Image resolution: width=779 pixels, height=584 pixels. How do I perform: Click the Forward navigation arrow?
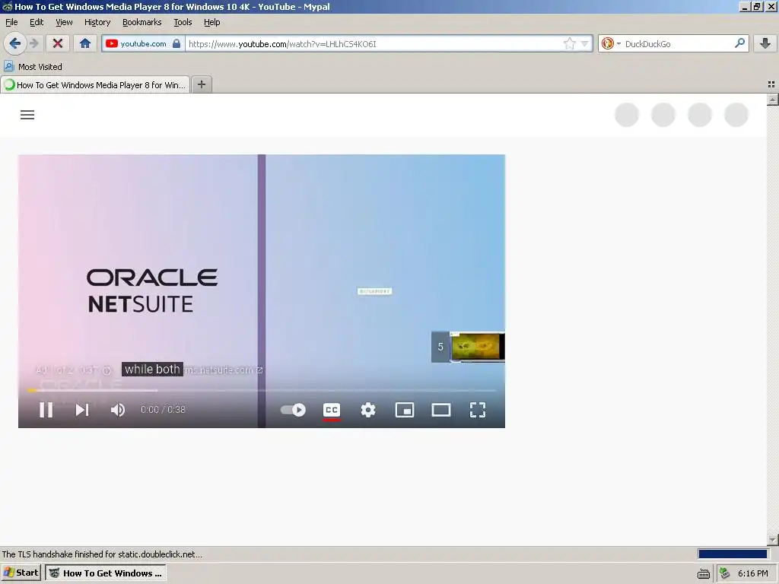(x=34, y=43)
